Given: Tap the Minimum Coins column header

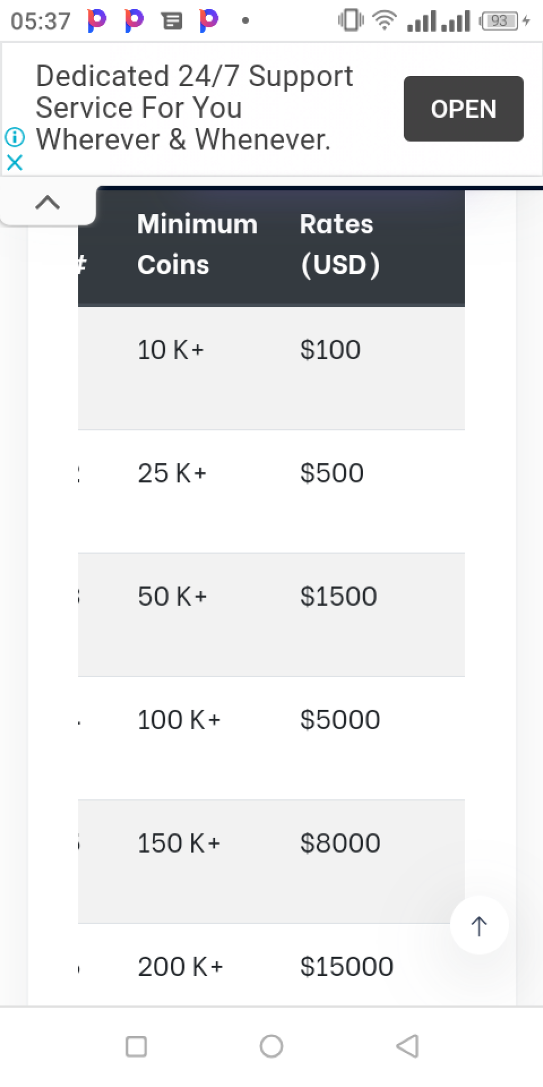Looking at the screenshot, I should (x=197, y=244).
